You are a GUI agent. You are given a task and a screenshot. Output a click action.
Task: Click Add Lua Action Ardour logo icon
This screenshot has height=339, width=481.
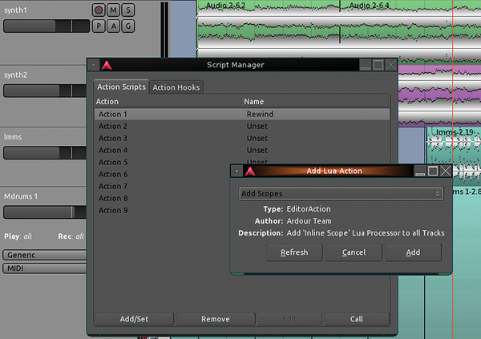point(250,171)
